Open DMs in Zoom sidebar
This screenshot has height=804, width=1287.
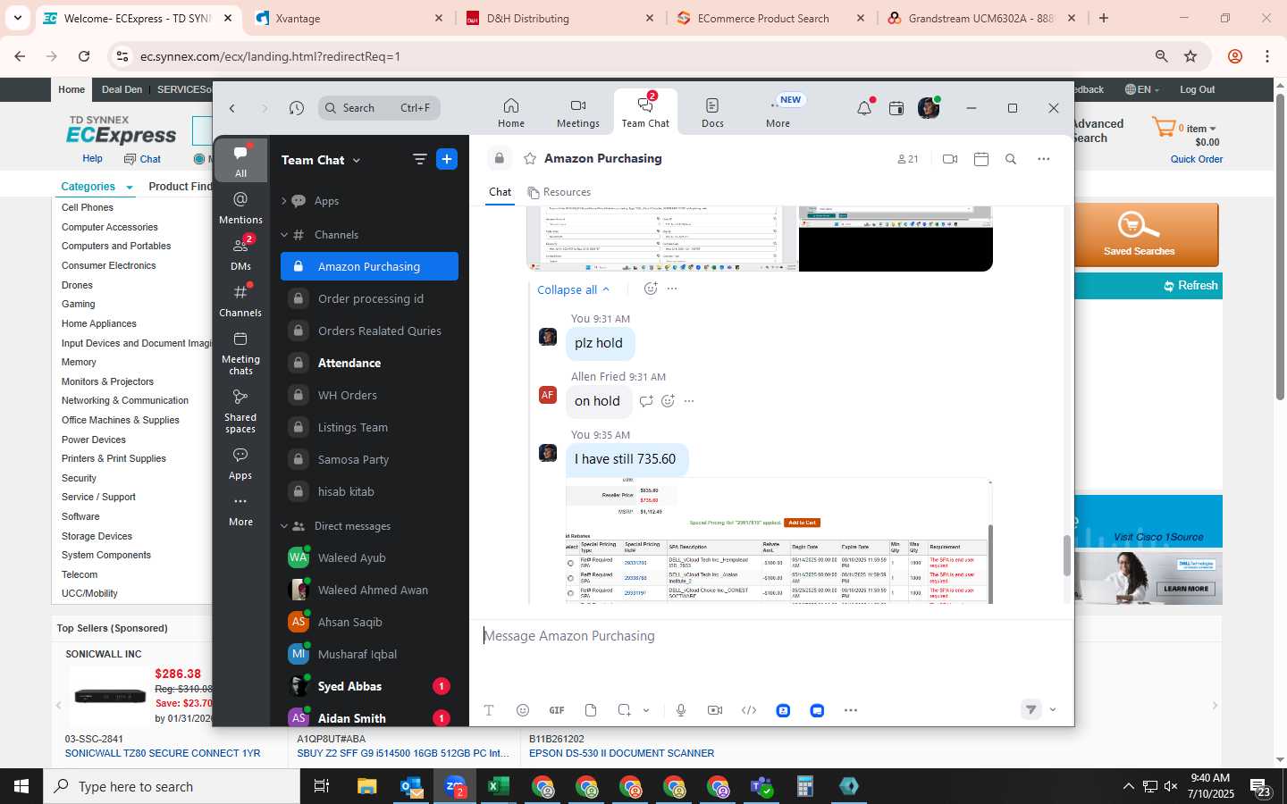coord(240,254)
